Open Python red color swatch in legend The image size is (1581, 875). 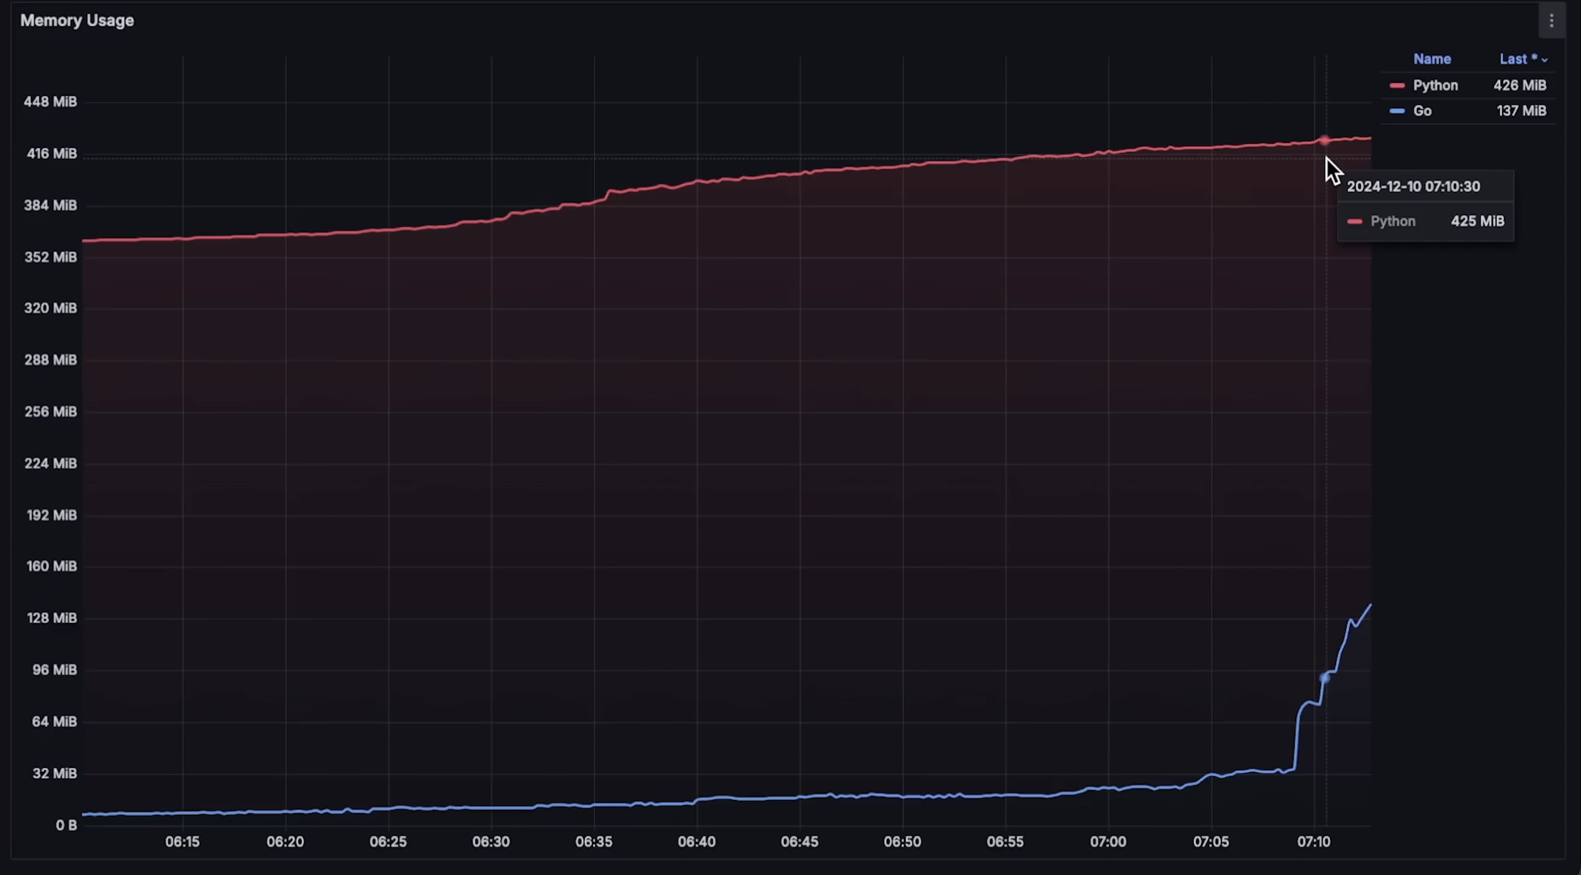[x=1397, y=86]
